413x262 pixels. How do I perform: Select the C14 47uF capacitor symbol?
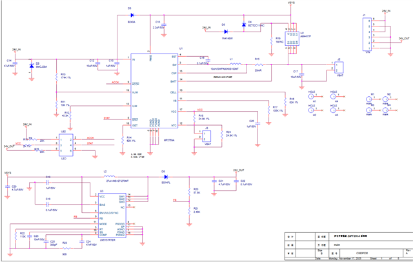pos(15,63)
